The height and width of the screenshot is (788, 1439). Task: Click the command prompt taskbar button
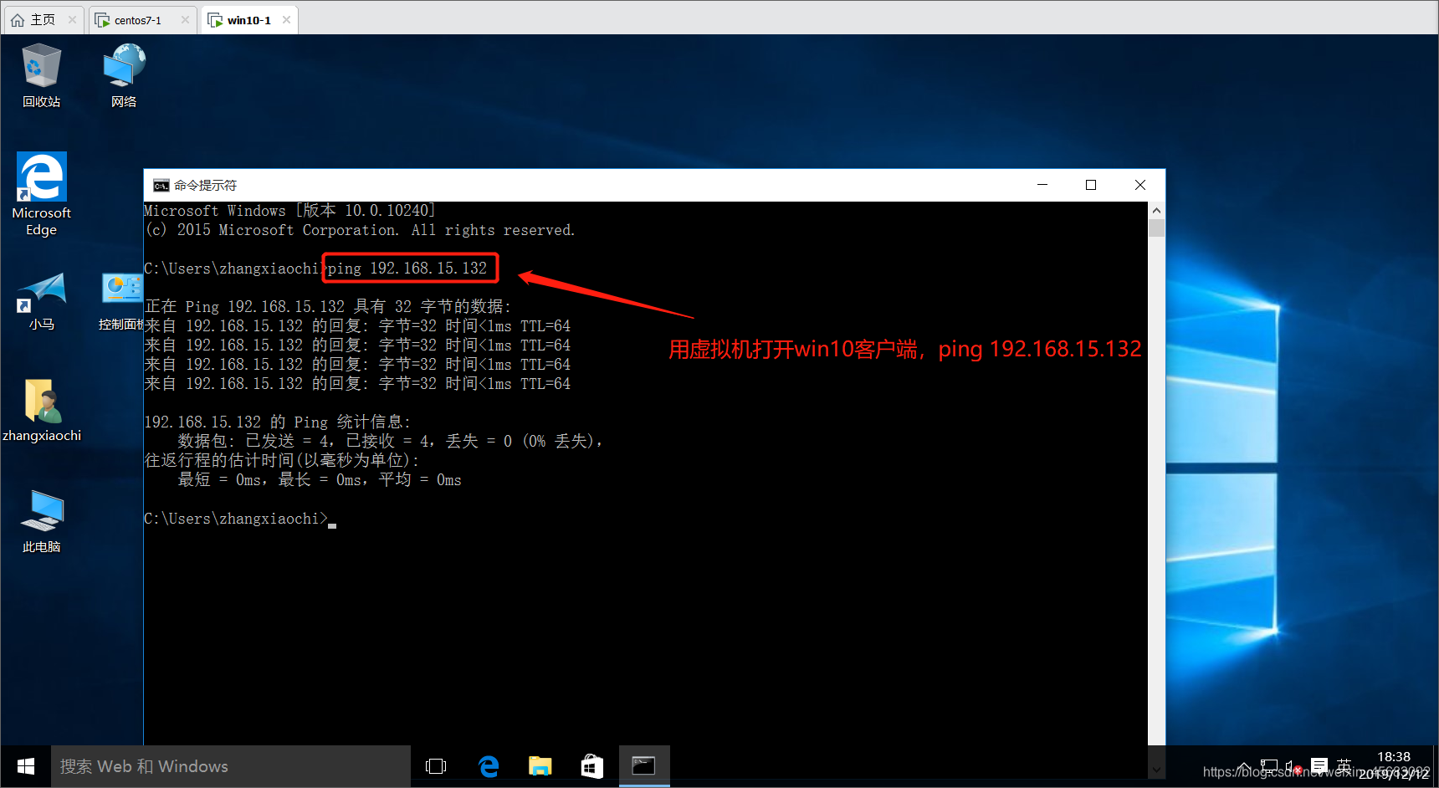click(644, 766)
